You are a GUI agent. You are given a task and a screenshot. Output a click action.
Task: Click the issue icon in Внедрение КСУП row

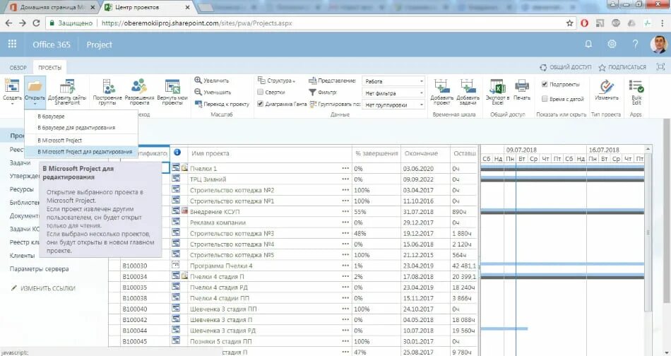184,211
